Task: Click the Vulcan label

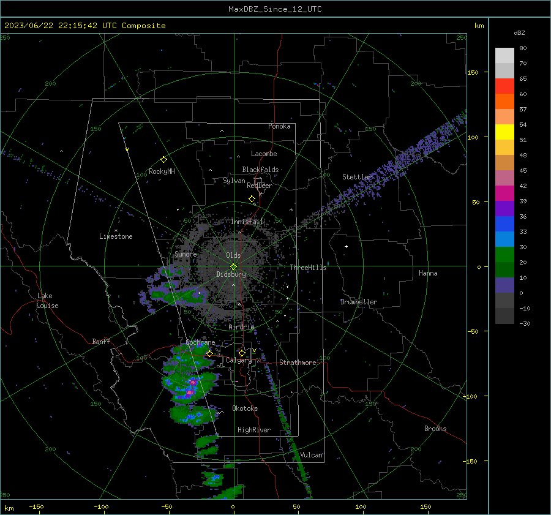Action: 312,455
